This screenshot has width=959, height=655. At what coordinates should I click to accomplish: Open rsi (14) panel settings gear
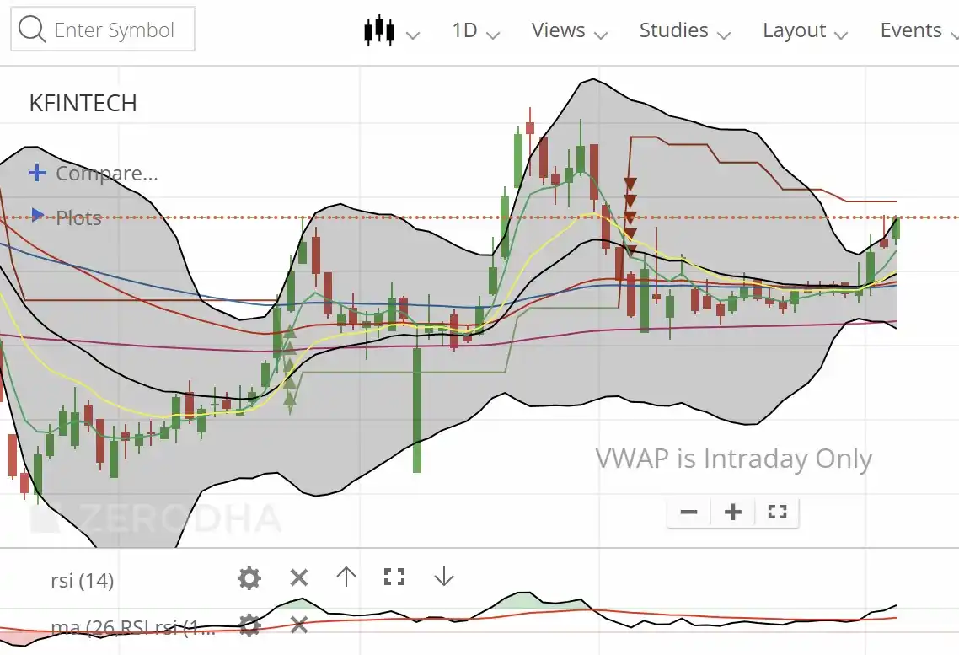pyautogui.click(x=249, y=578)
